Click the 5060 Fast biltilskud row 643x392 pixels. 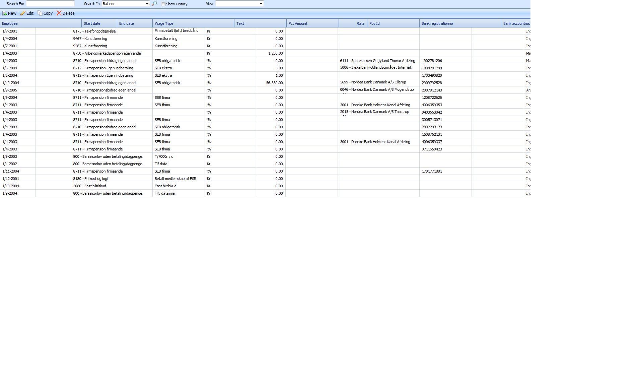click(89, 186)
